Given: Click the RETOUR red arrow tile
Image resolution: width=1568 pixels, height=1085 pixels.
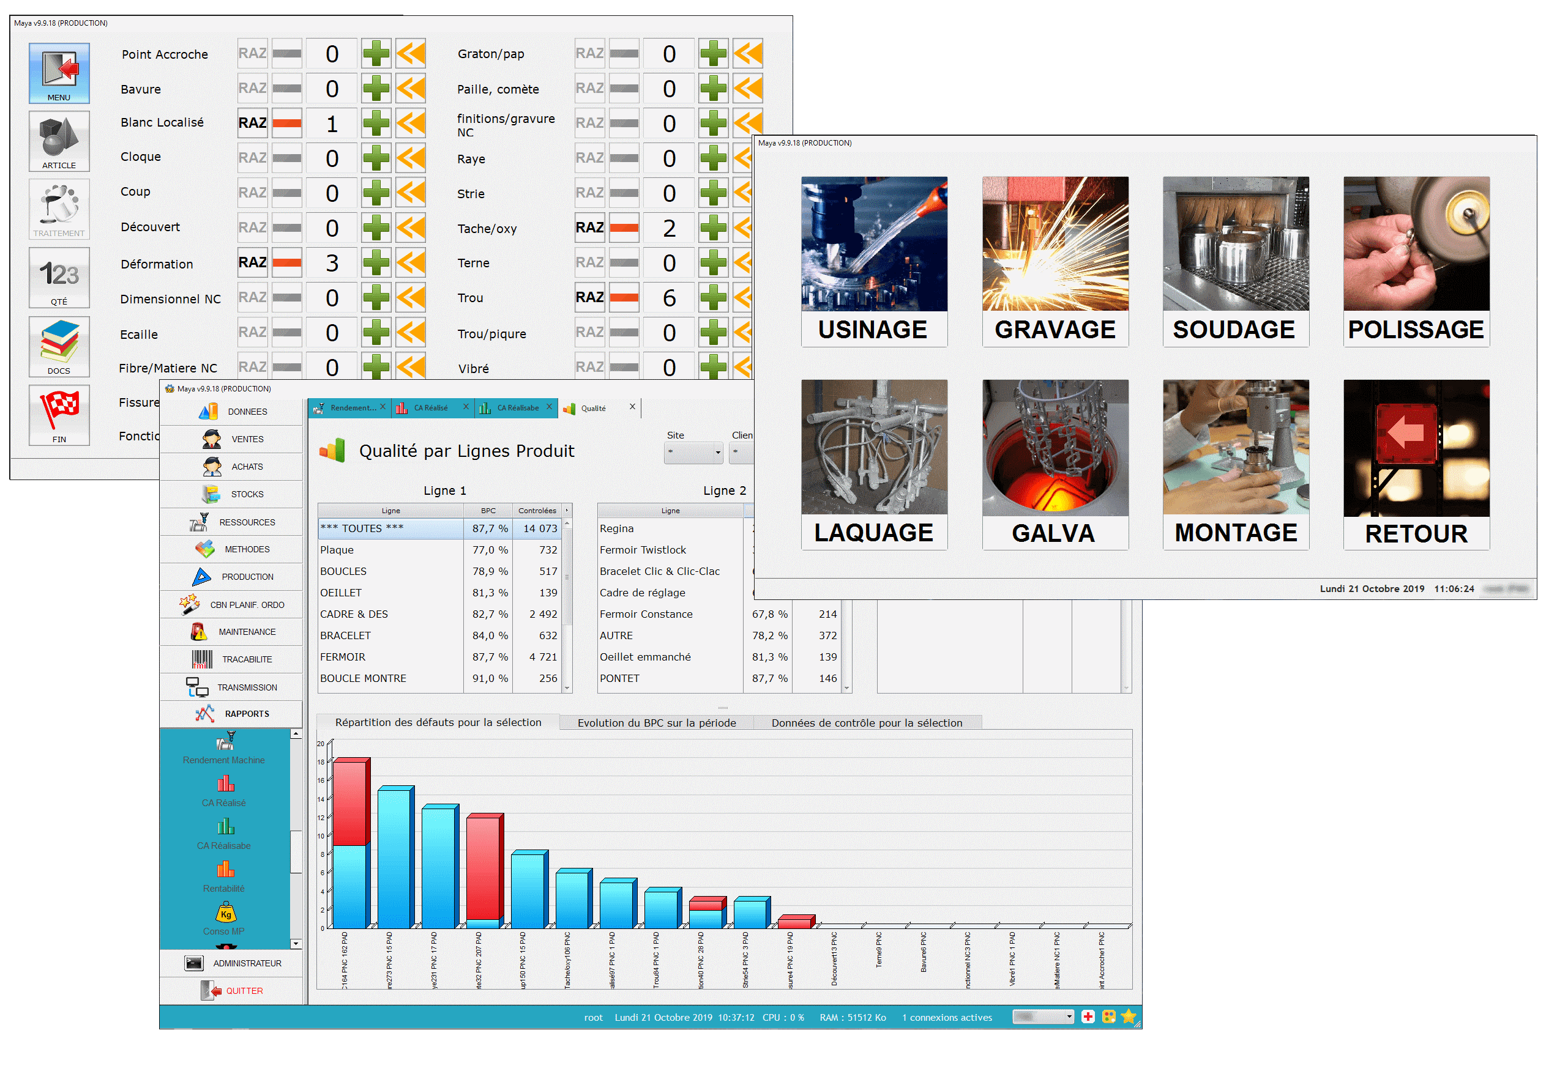Looking at the screenshot, I should click(1416, 464).
